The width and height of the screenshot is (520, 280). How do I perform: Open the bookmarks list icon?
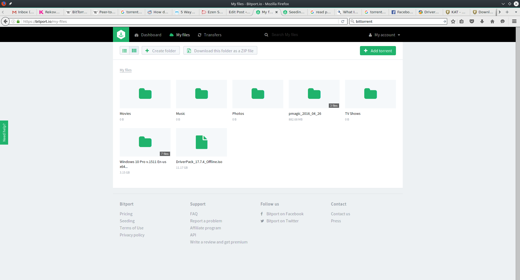[462, 21]
